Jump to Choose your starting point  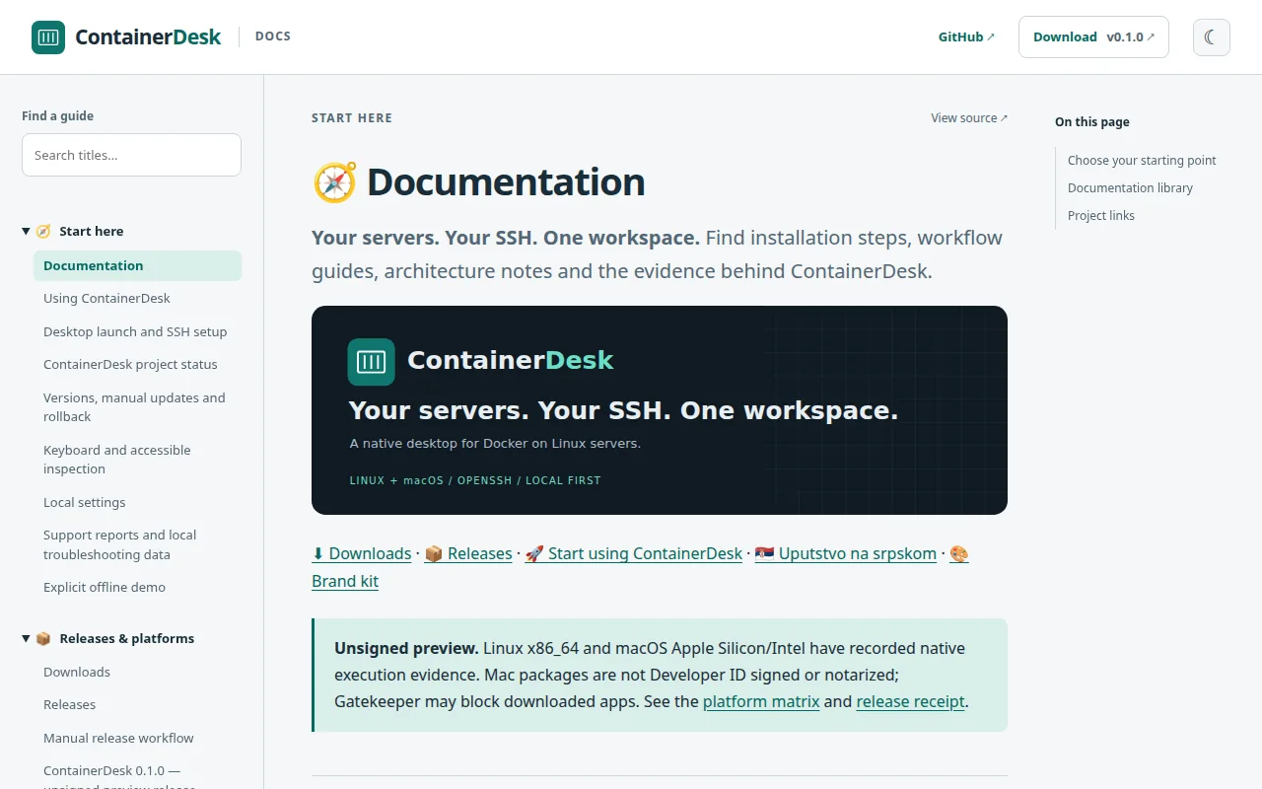click(1142, 161)
